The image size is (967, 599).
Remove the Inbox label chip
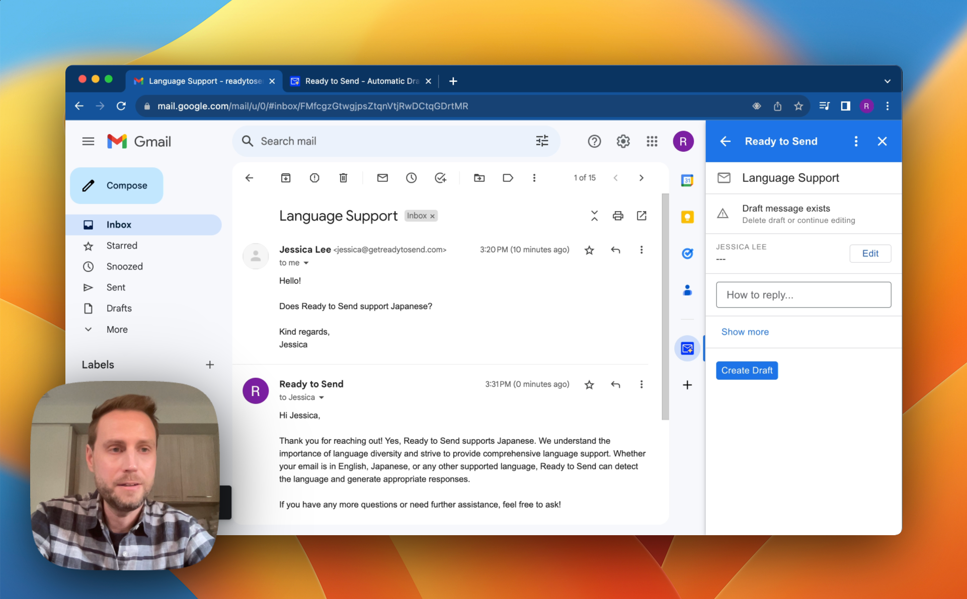point(432,216)
